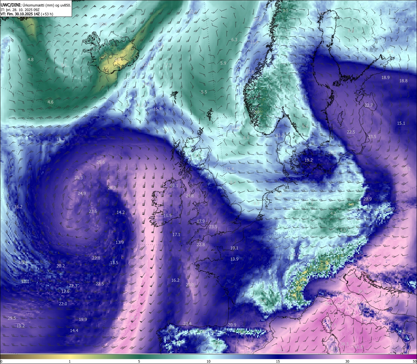Viewport: 417px width, 364px height.
Task: Click the 4.8 value west of Iceland
Action: 31,59
